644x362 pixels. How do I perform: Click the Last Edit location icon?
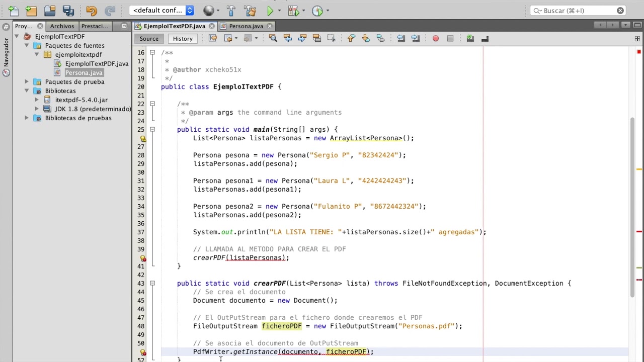213,38
